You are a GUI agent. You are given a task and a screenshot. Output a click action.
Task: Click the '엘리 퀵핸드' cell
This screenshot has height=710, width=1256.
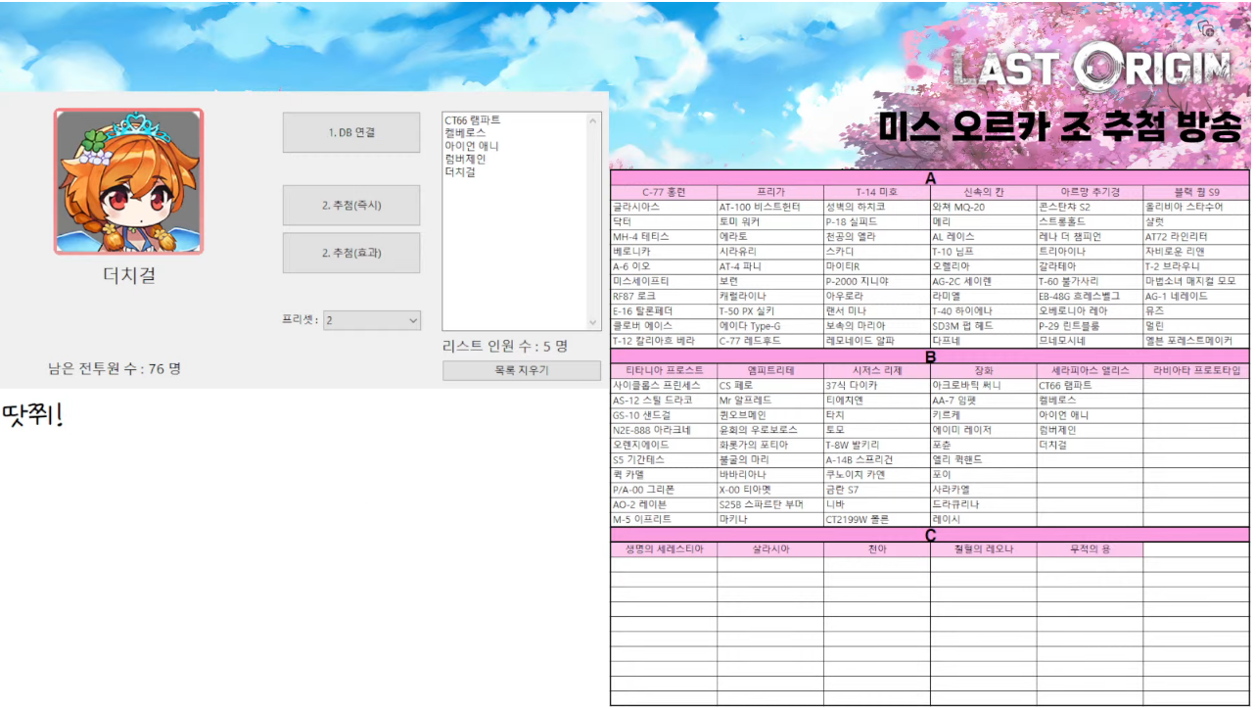click(x=984, y=459)
